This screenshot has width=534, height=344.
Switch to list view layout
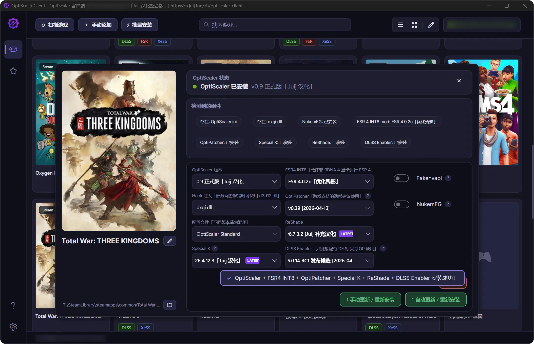coord(400,25)
